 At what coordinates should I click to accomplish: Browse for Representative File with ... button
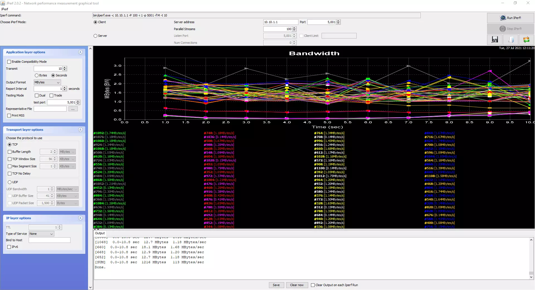coord(73,109)
